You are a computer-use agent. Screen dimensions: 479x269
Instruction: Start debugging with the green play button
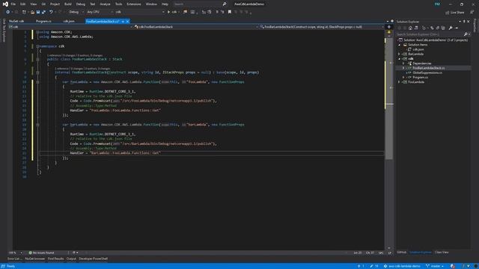(168, 12)
